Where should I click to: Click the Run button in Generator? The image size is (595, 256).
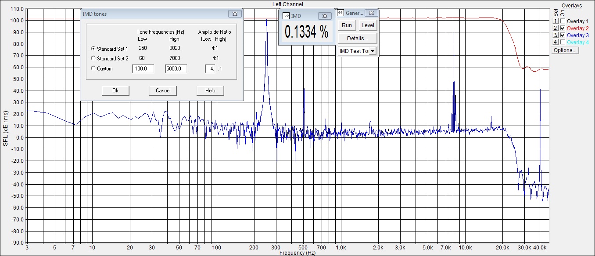point(347,25)
